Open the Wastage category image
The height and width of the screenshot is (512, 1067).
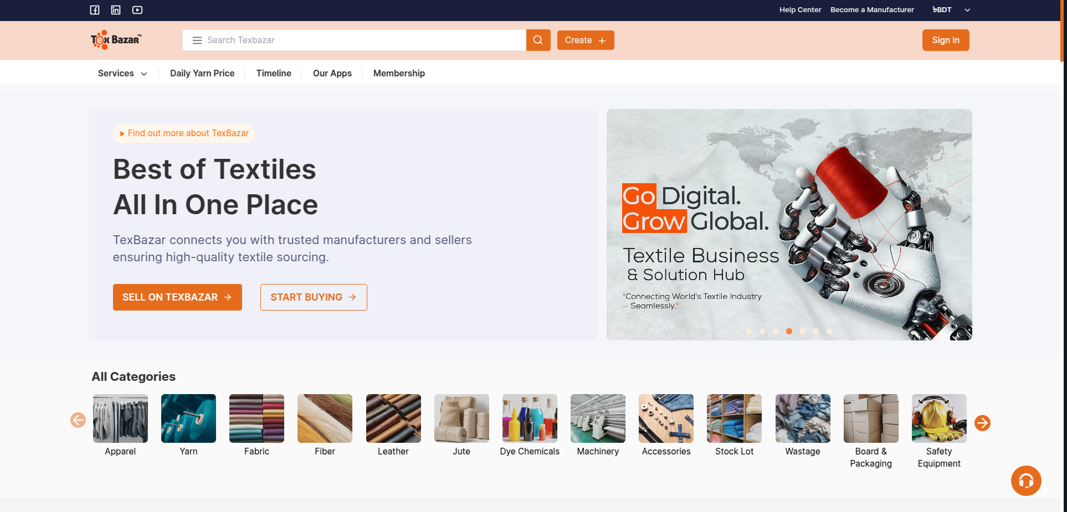(x=803, y=418)
